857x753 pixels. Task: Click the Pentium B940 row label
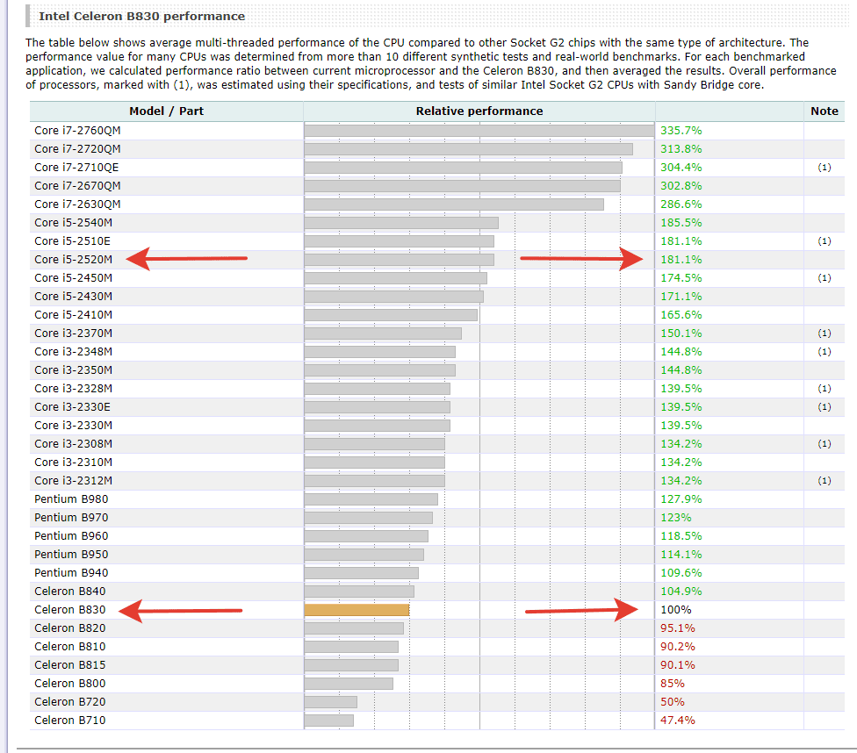coord(71,573)
